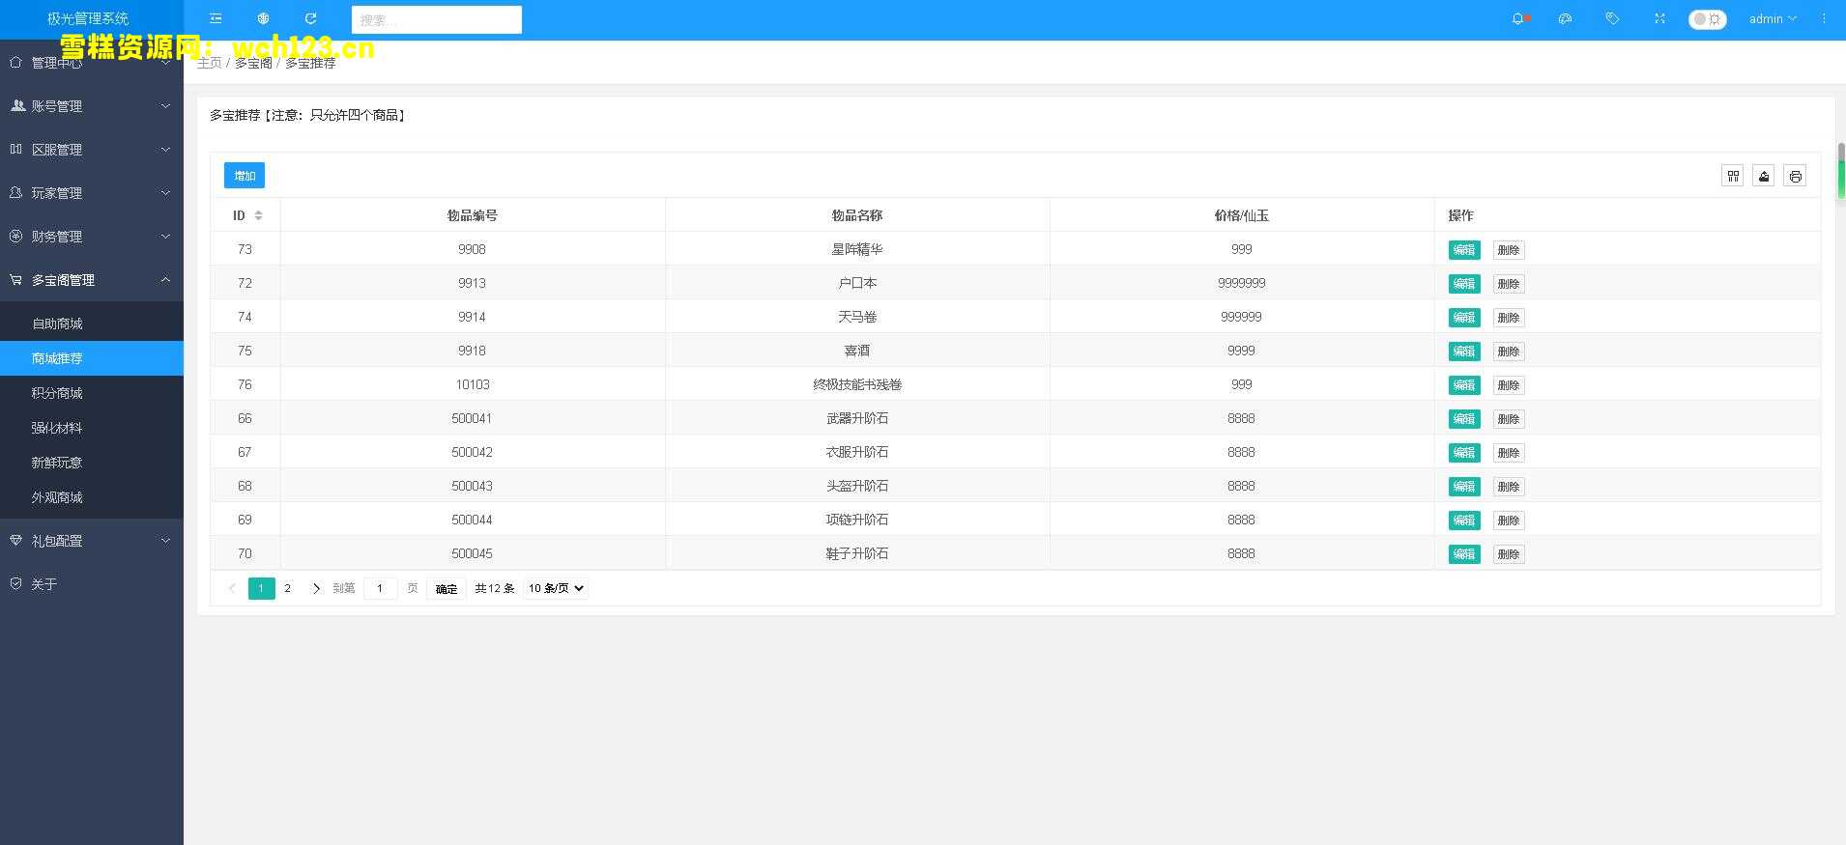This screenshot has height=845, width=1846.
Task: Open the notification bell icon
Action: [x=1518, y=18]
